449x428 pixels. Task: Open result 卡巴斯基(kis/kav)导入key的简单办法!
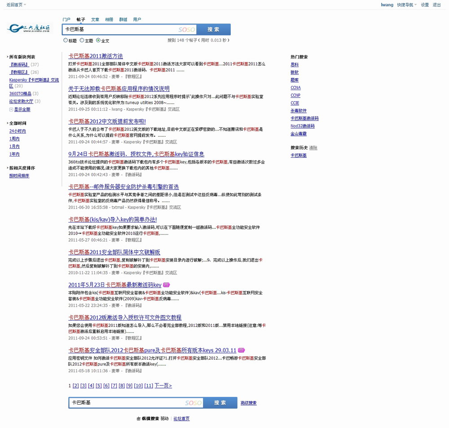(x=113, y=219)
